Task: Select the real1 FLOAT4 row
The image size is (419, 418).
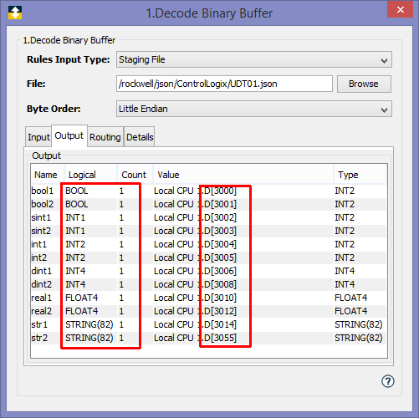Action: 208,298
